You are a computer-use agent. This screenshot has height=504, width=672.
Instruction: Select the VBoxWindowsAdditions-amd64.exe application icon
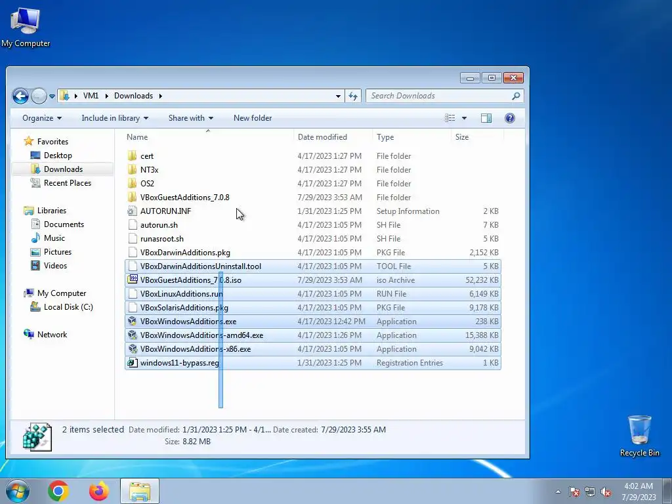tap(133, 335)
